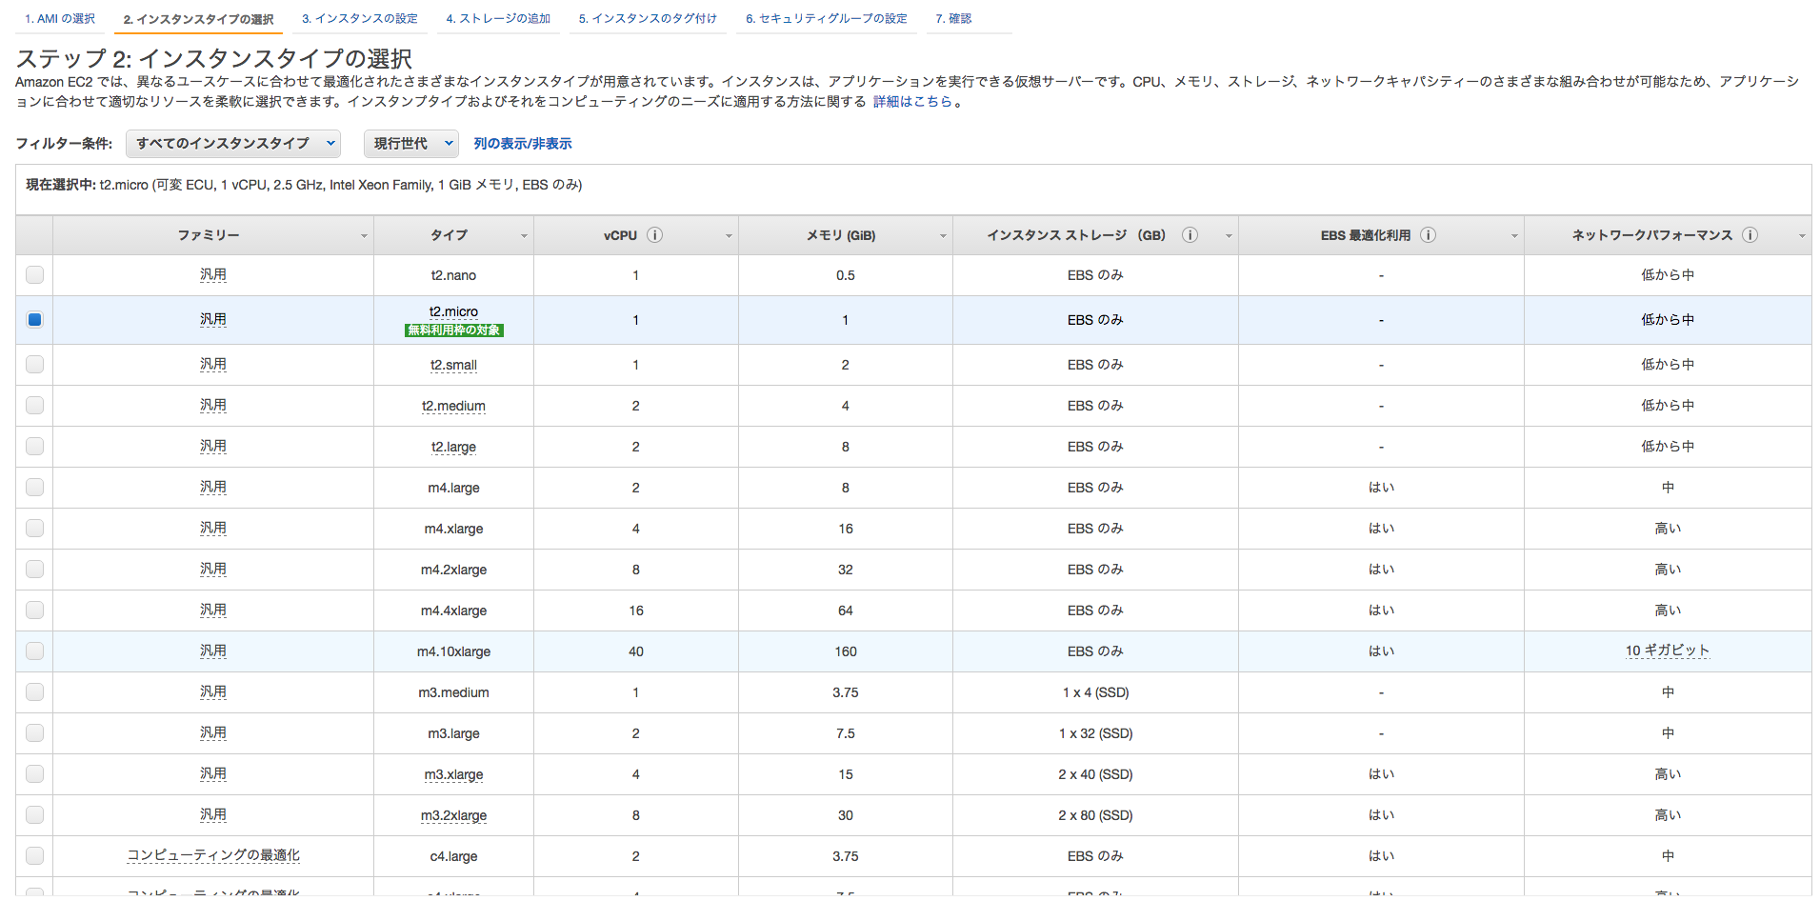Open the EBS 最適化利用 info icon
The height and width of the screenshot is (901, 1820).
pos(1428,235)
